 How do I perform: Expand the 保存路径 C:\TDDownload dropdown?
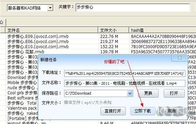130,93
